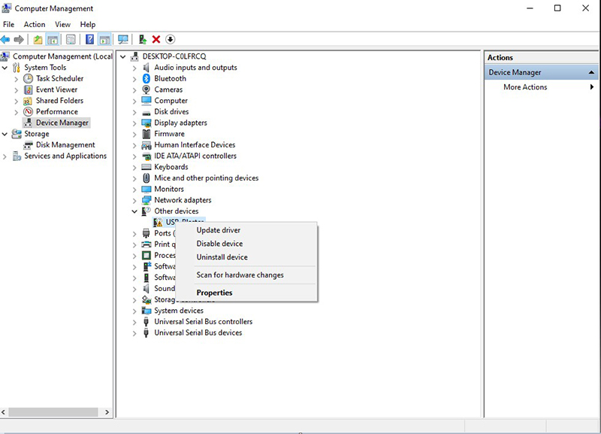Click the red X uninstall device icon

point(156,39)
